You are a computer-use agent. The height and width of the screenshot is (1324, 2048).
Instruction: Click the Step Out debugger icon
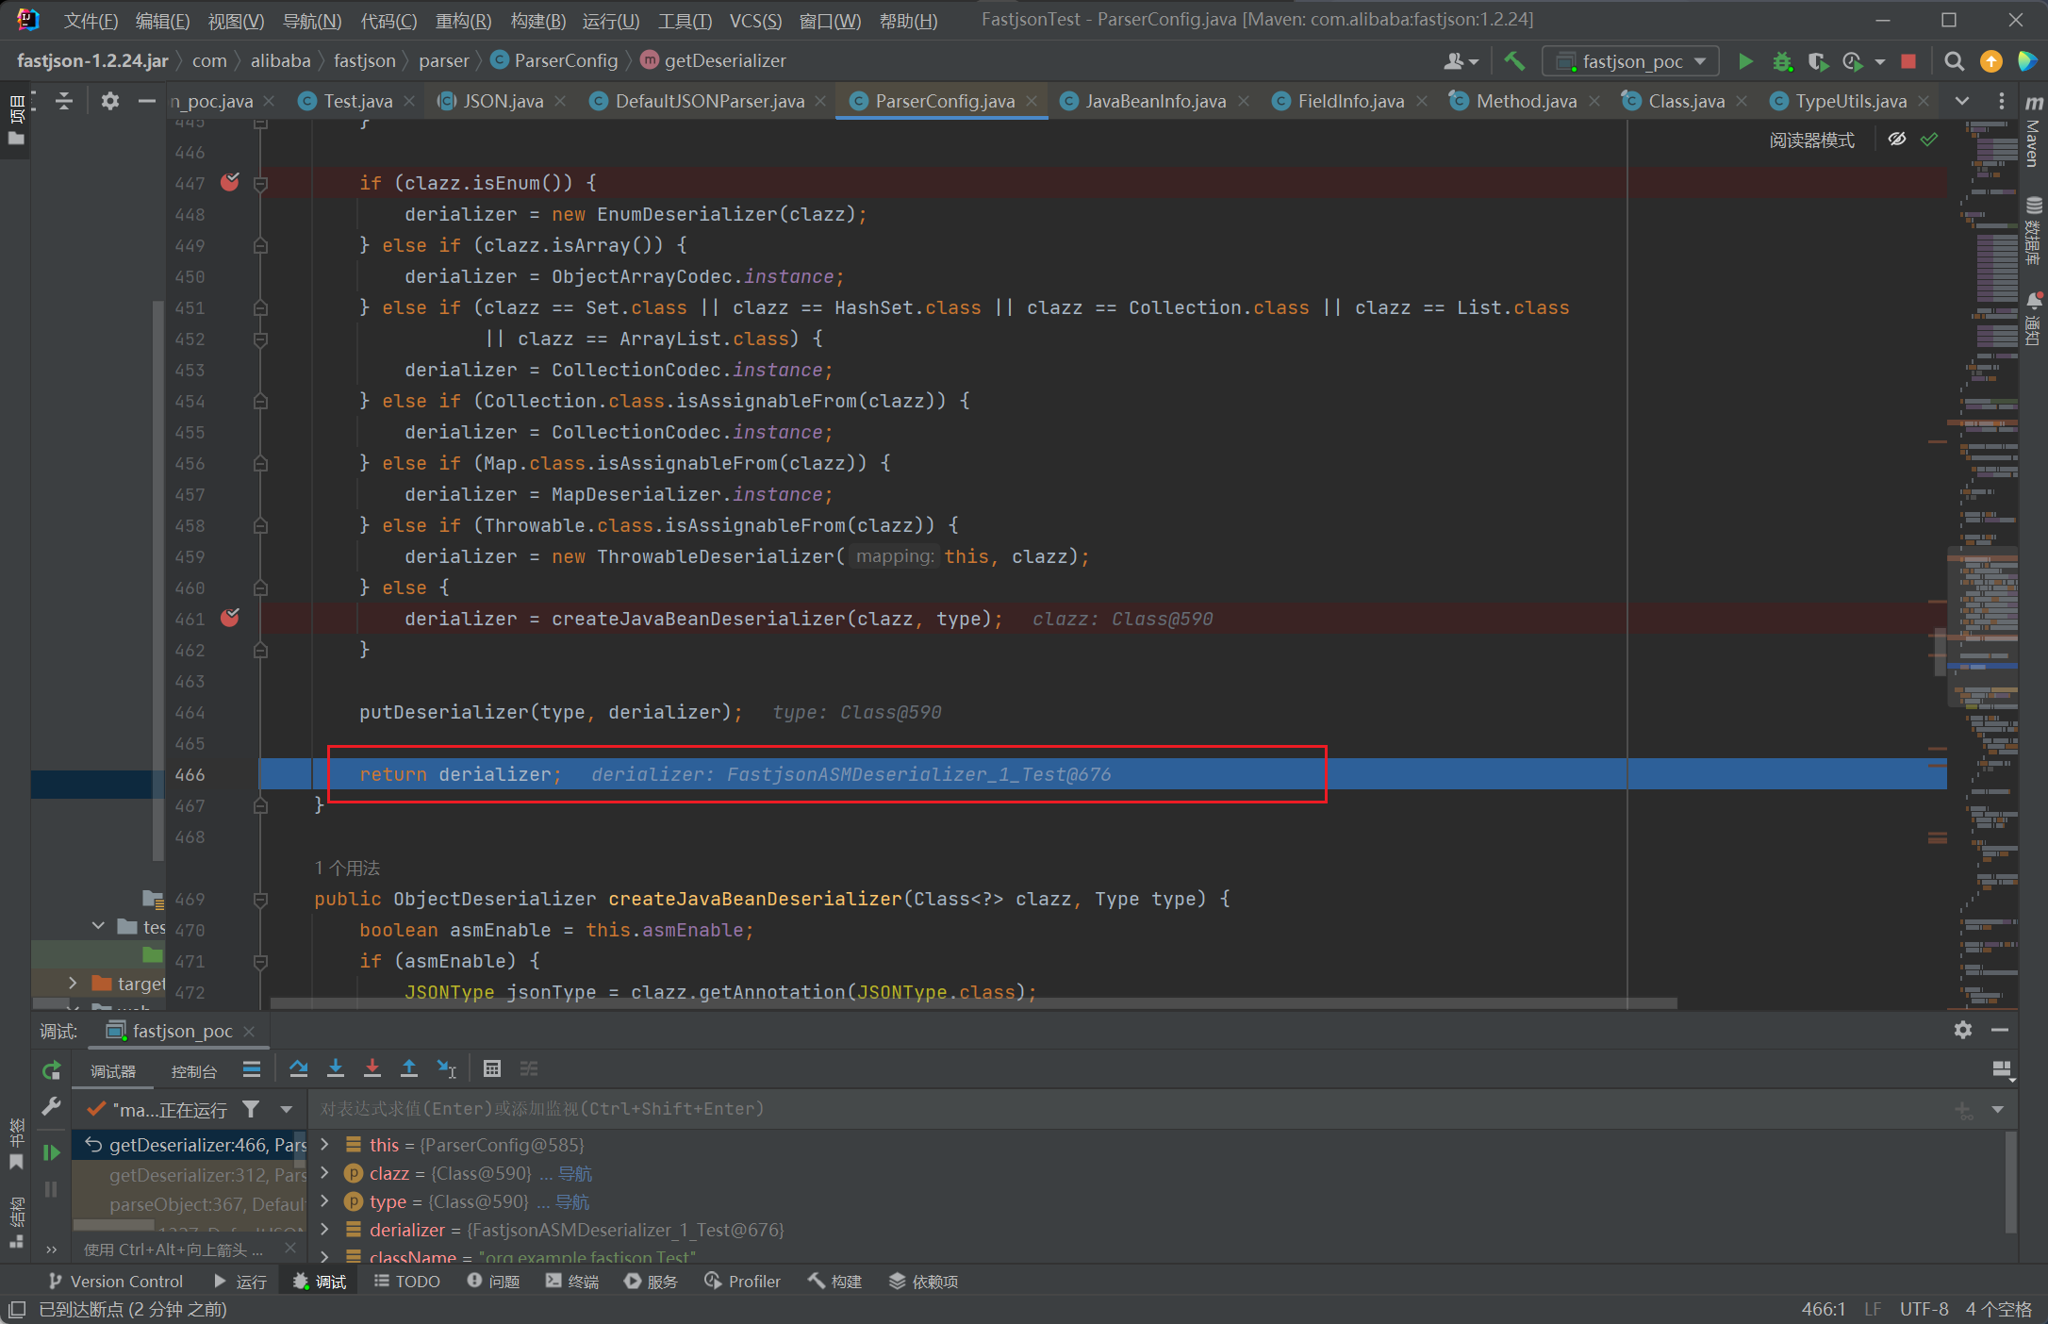[409, 1068]
